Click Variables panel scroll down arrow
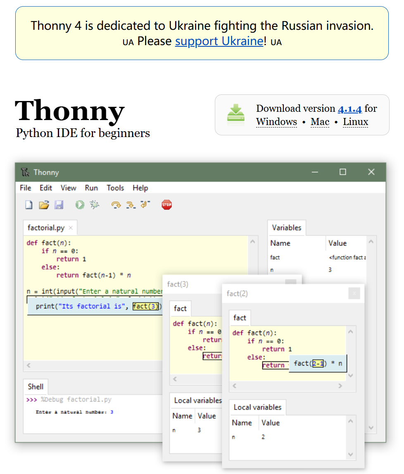This screenshot has width=404, height=474. pyautogui.click(x=371, y=428)
